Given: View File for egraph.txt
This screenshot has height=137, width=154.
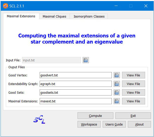Looking at the screenshot, I should (133, 84).
